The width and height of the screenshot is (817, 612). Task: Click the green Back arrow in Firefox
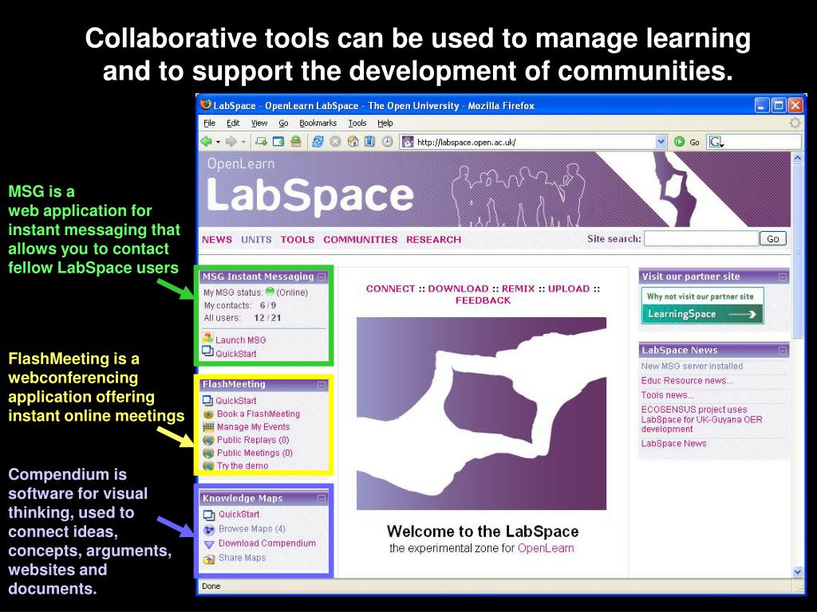(207, 142)
